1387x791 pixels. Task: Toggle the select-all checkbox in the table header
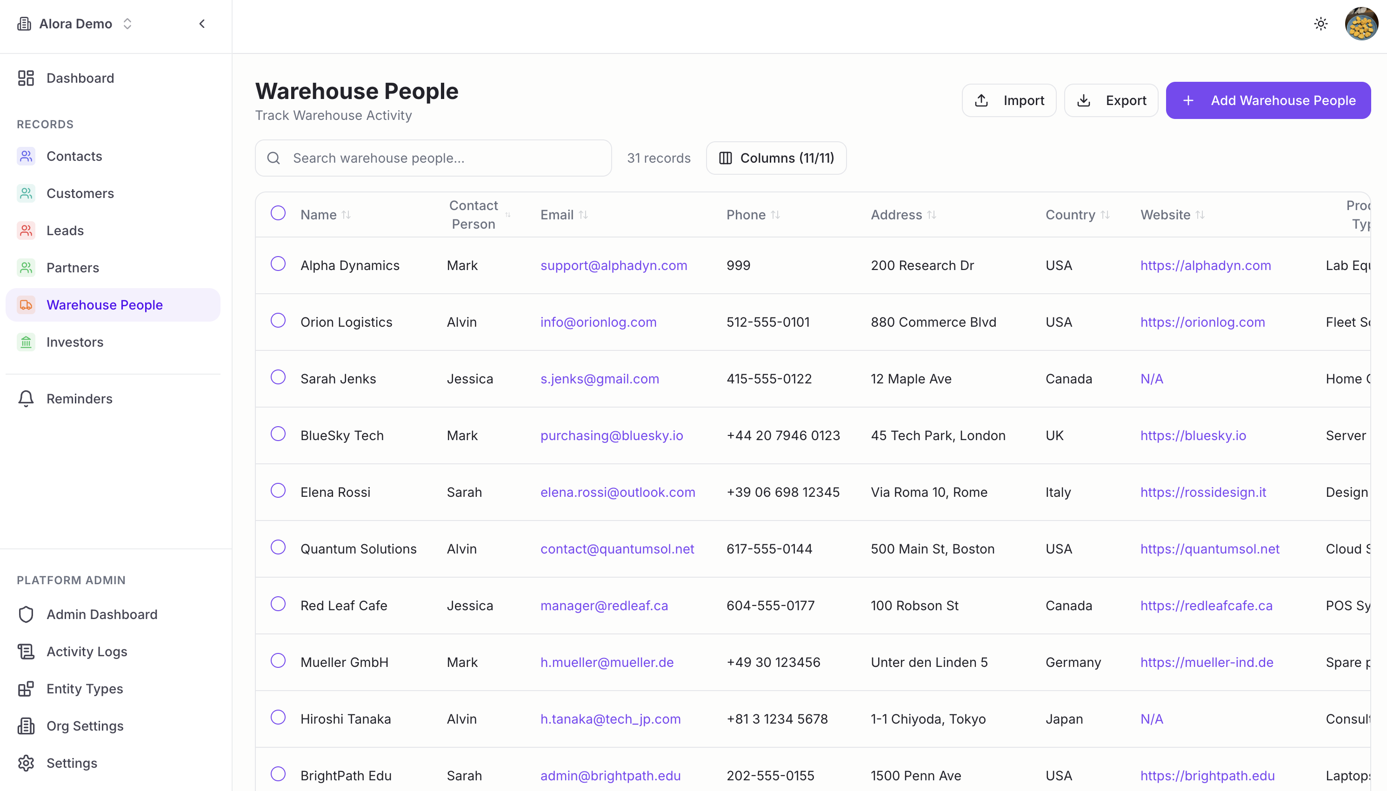coord(278,213)
